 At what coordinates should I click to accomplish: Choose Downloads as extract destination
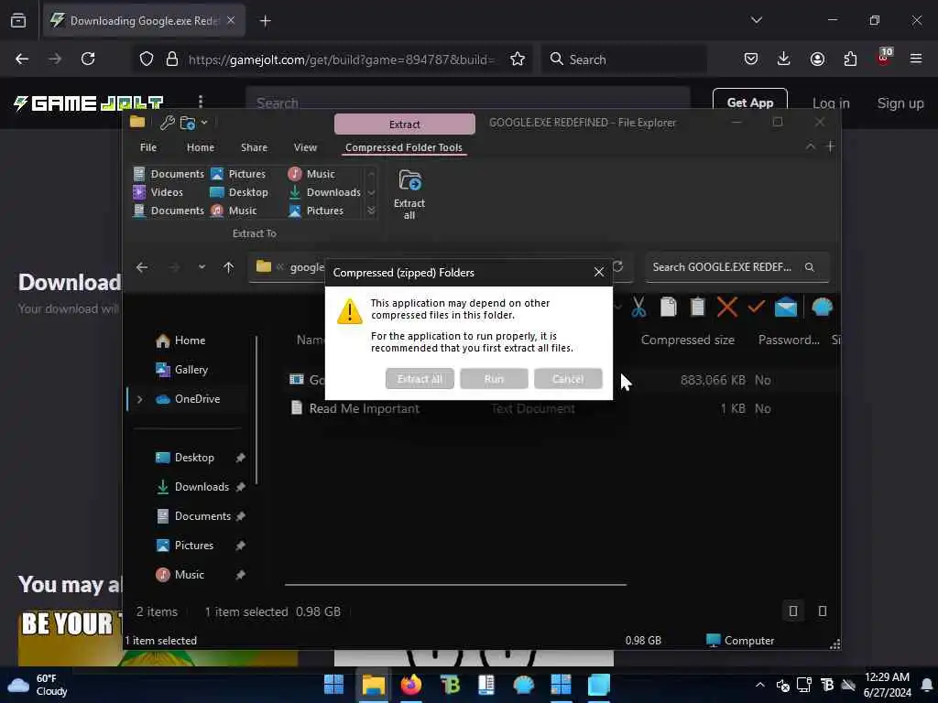pos(325,192)
